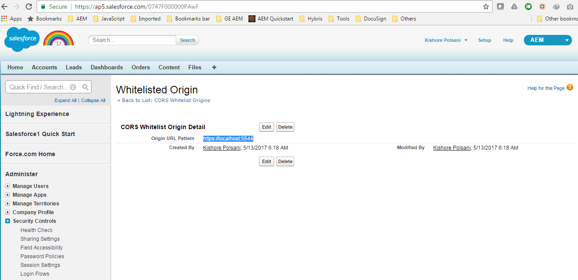This screenshot has height=280, width=578.
Task: Bookmark this page with star icon
Action: (x=486, y=7)
